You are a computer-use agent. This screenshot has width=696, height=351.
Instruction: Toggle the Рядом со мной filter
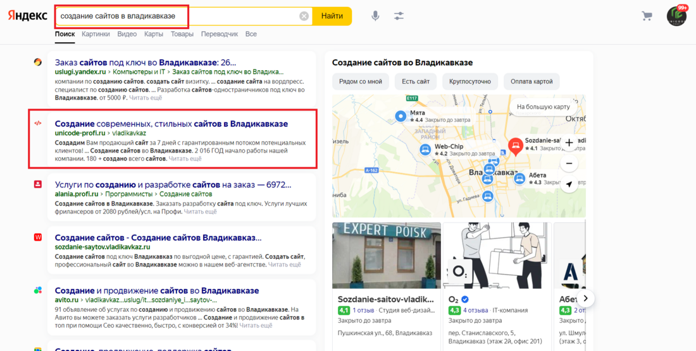[x=361, y=81]
